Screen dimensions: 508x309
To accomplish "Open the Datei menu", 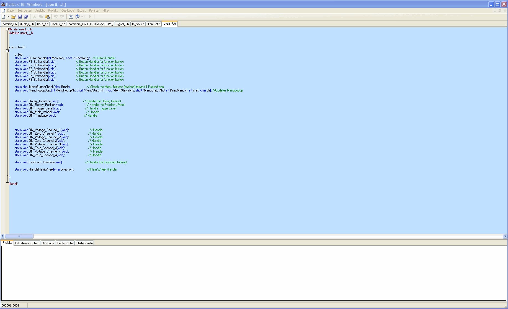I will [x=11, y=11].
